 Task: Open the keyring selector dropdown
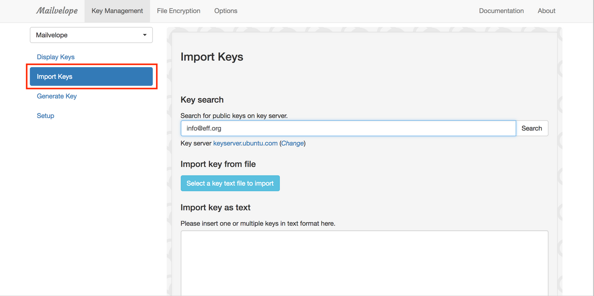(x=91, y=35)
